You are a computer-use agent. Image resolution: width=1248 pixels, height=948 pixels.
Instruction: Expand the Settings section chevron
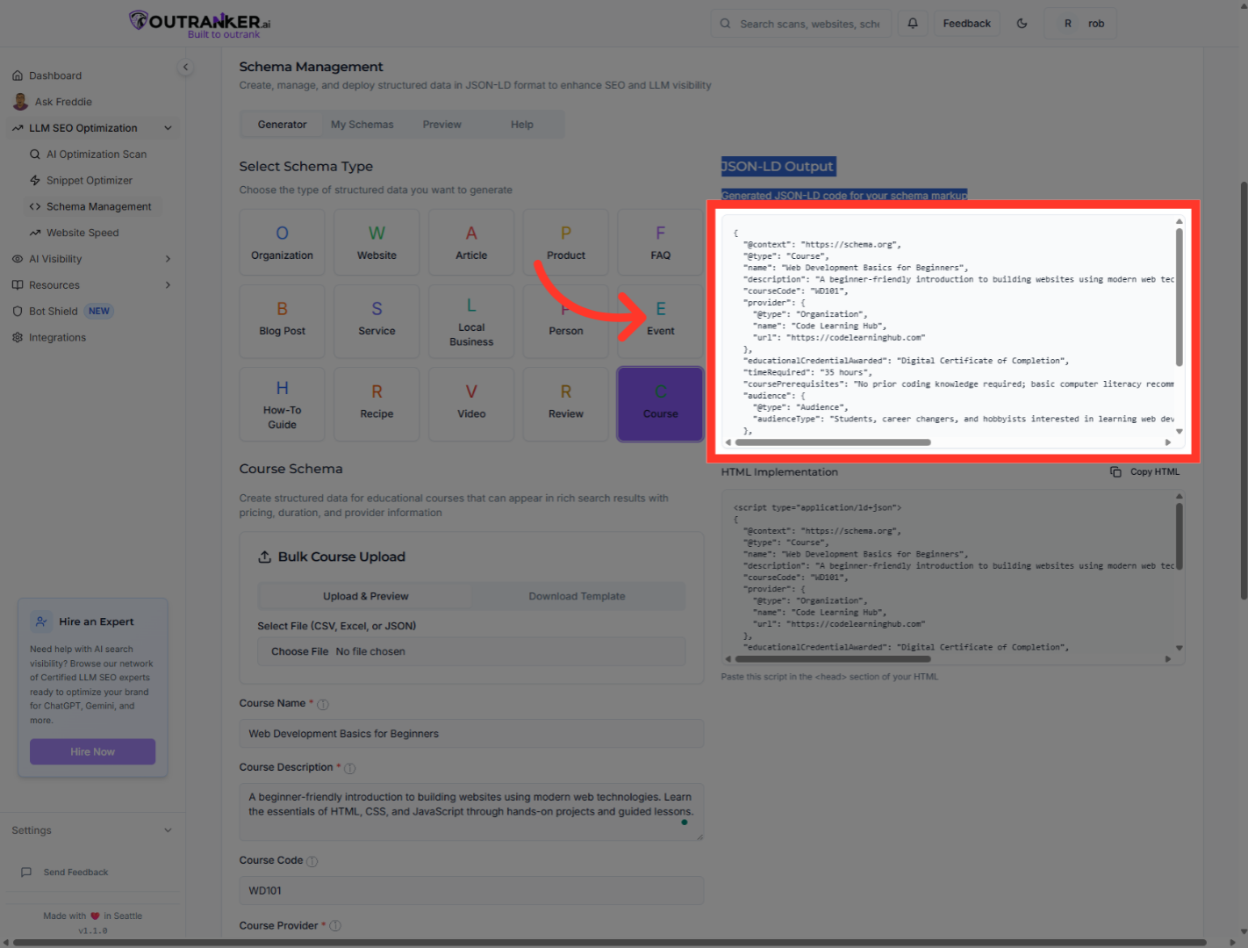click(x=168, y=830)
